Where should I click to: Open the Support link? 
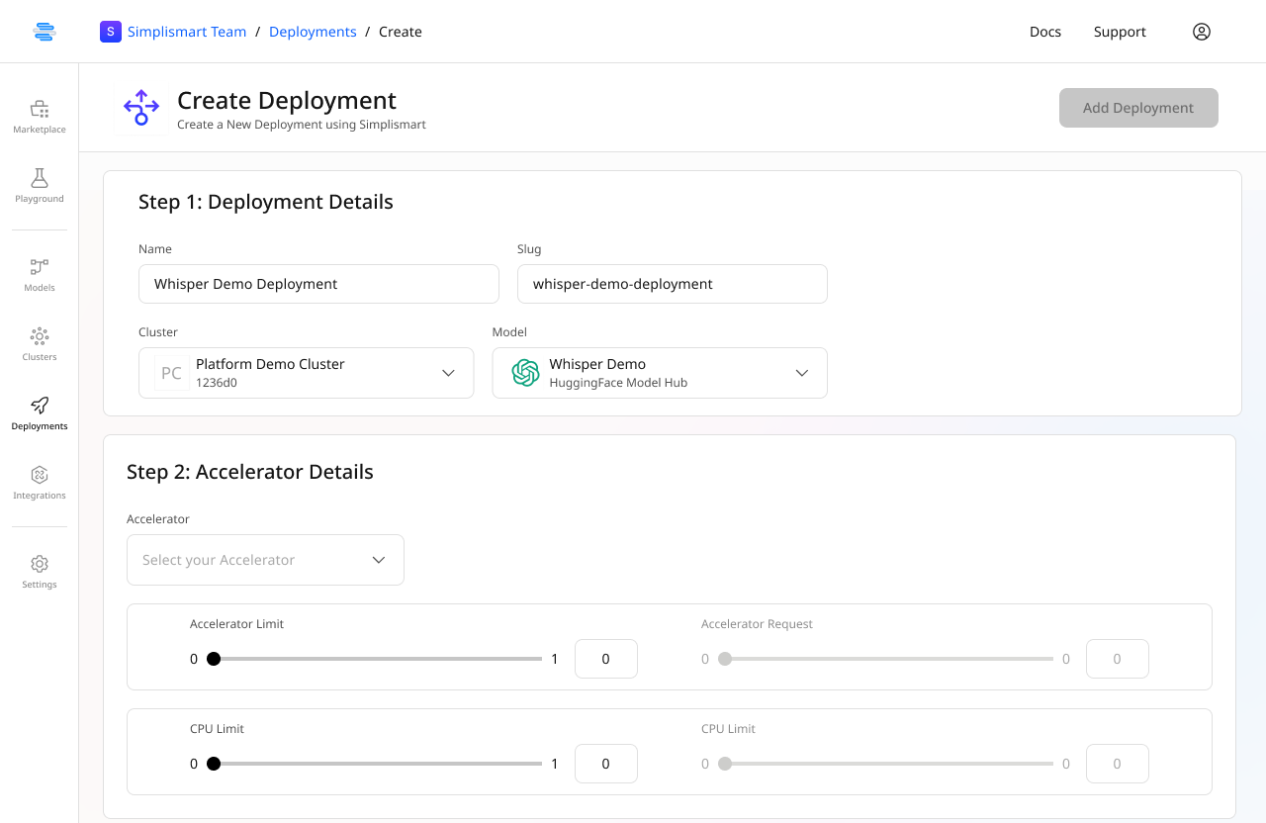pos(1120,32)
